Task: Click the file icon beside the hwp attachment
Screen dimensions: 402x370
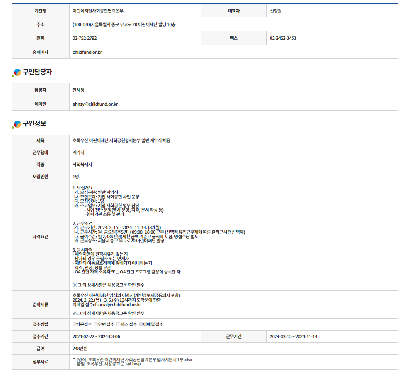Action: pos(74,364)
